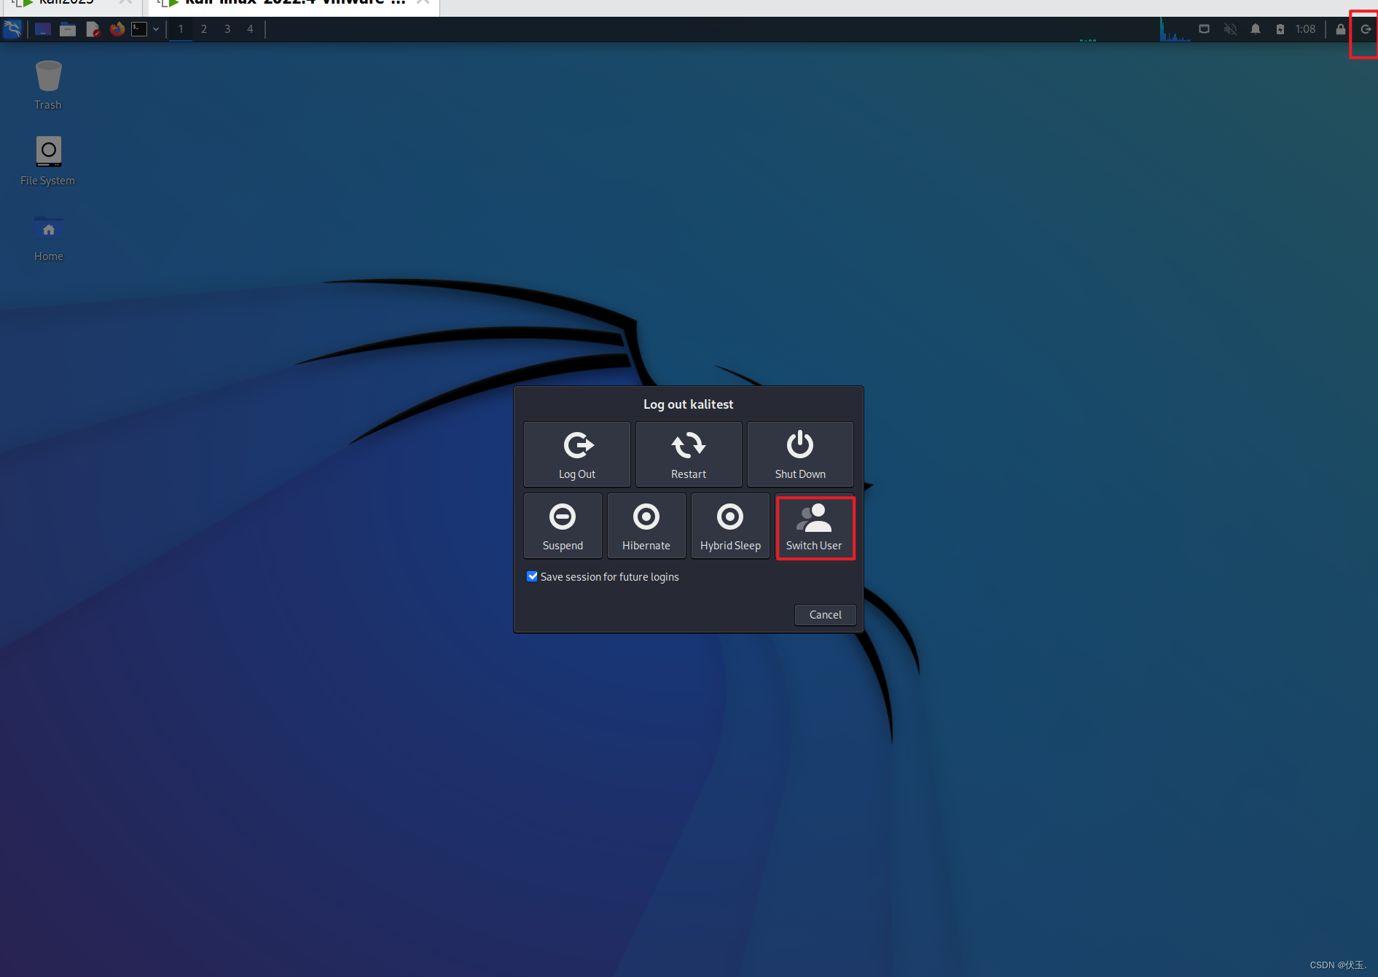Image resolution: width=1378 pixels, height=977 pixels.
Task: Open the Kali applications menu
Action: [12, 29]
